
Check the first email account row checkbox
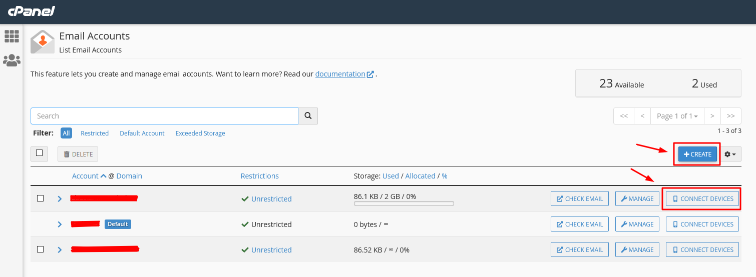(41, 198)
